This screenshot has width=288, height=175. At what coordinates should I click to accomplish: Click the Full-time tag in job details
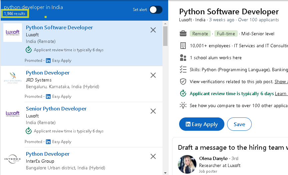click(226, 34)
